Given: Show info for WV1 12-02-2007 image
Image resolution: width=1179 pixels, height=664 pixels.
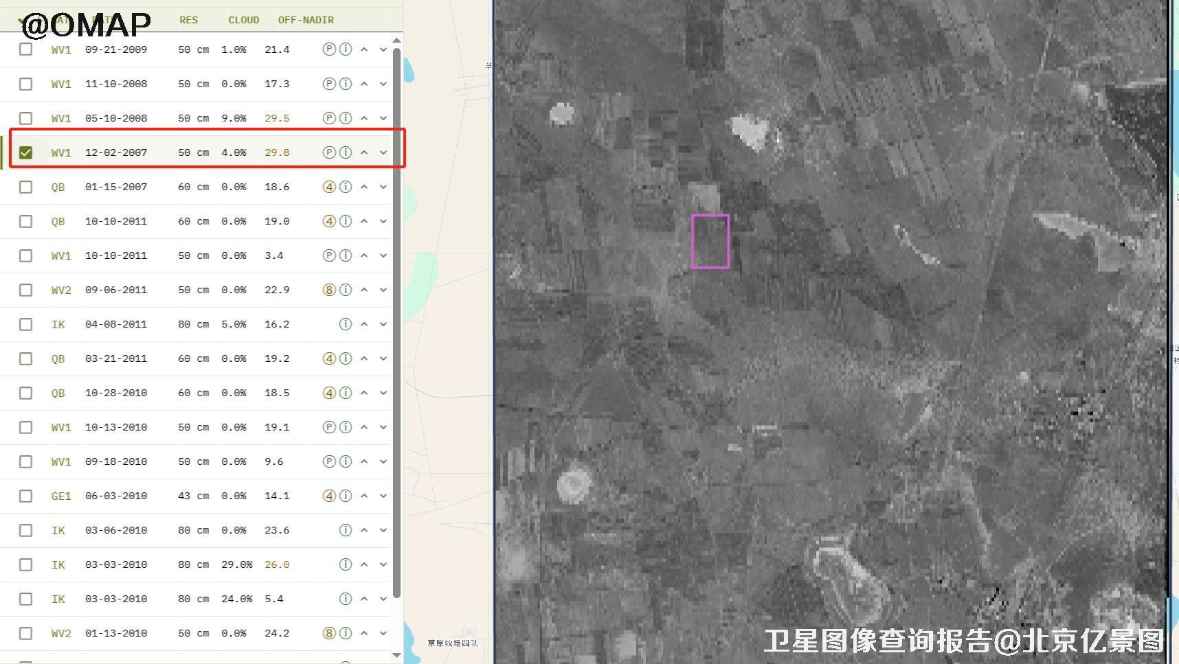Looking at the screenshot, I should point(346,152).
